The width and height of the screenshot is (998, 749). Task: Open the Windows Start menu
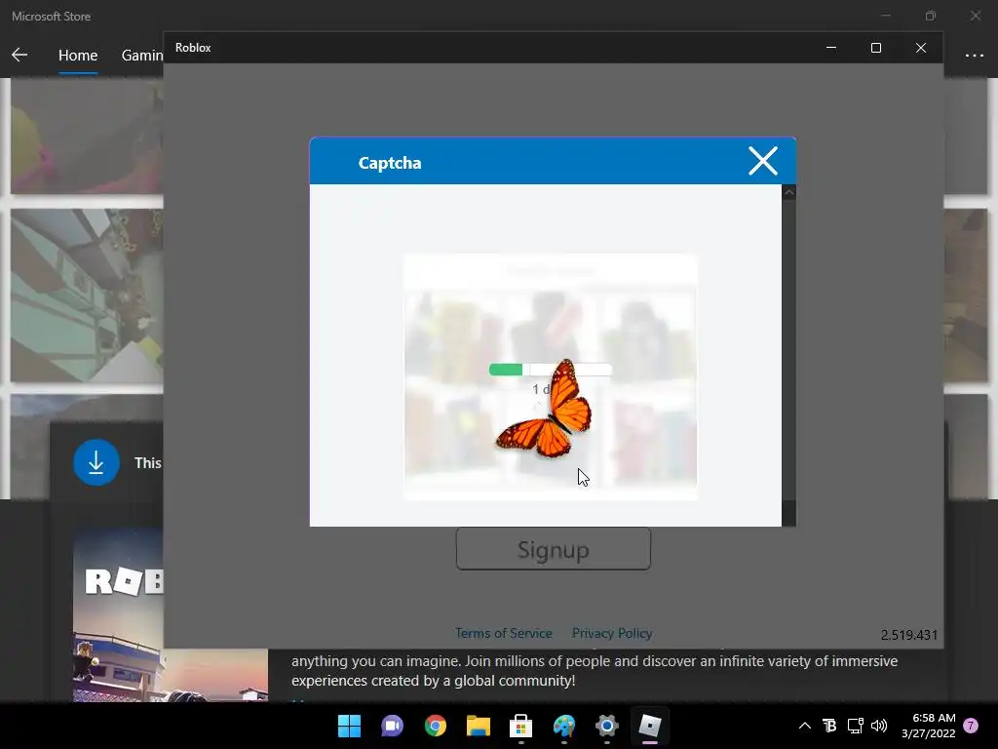pos(349,726)
